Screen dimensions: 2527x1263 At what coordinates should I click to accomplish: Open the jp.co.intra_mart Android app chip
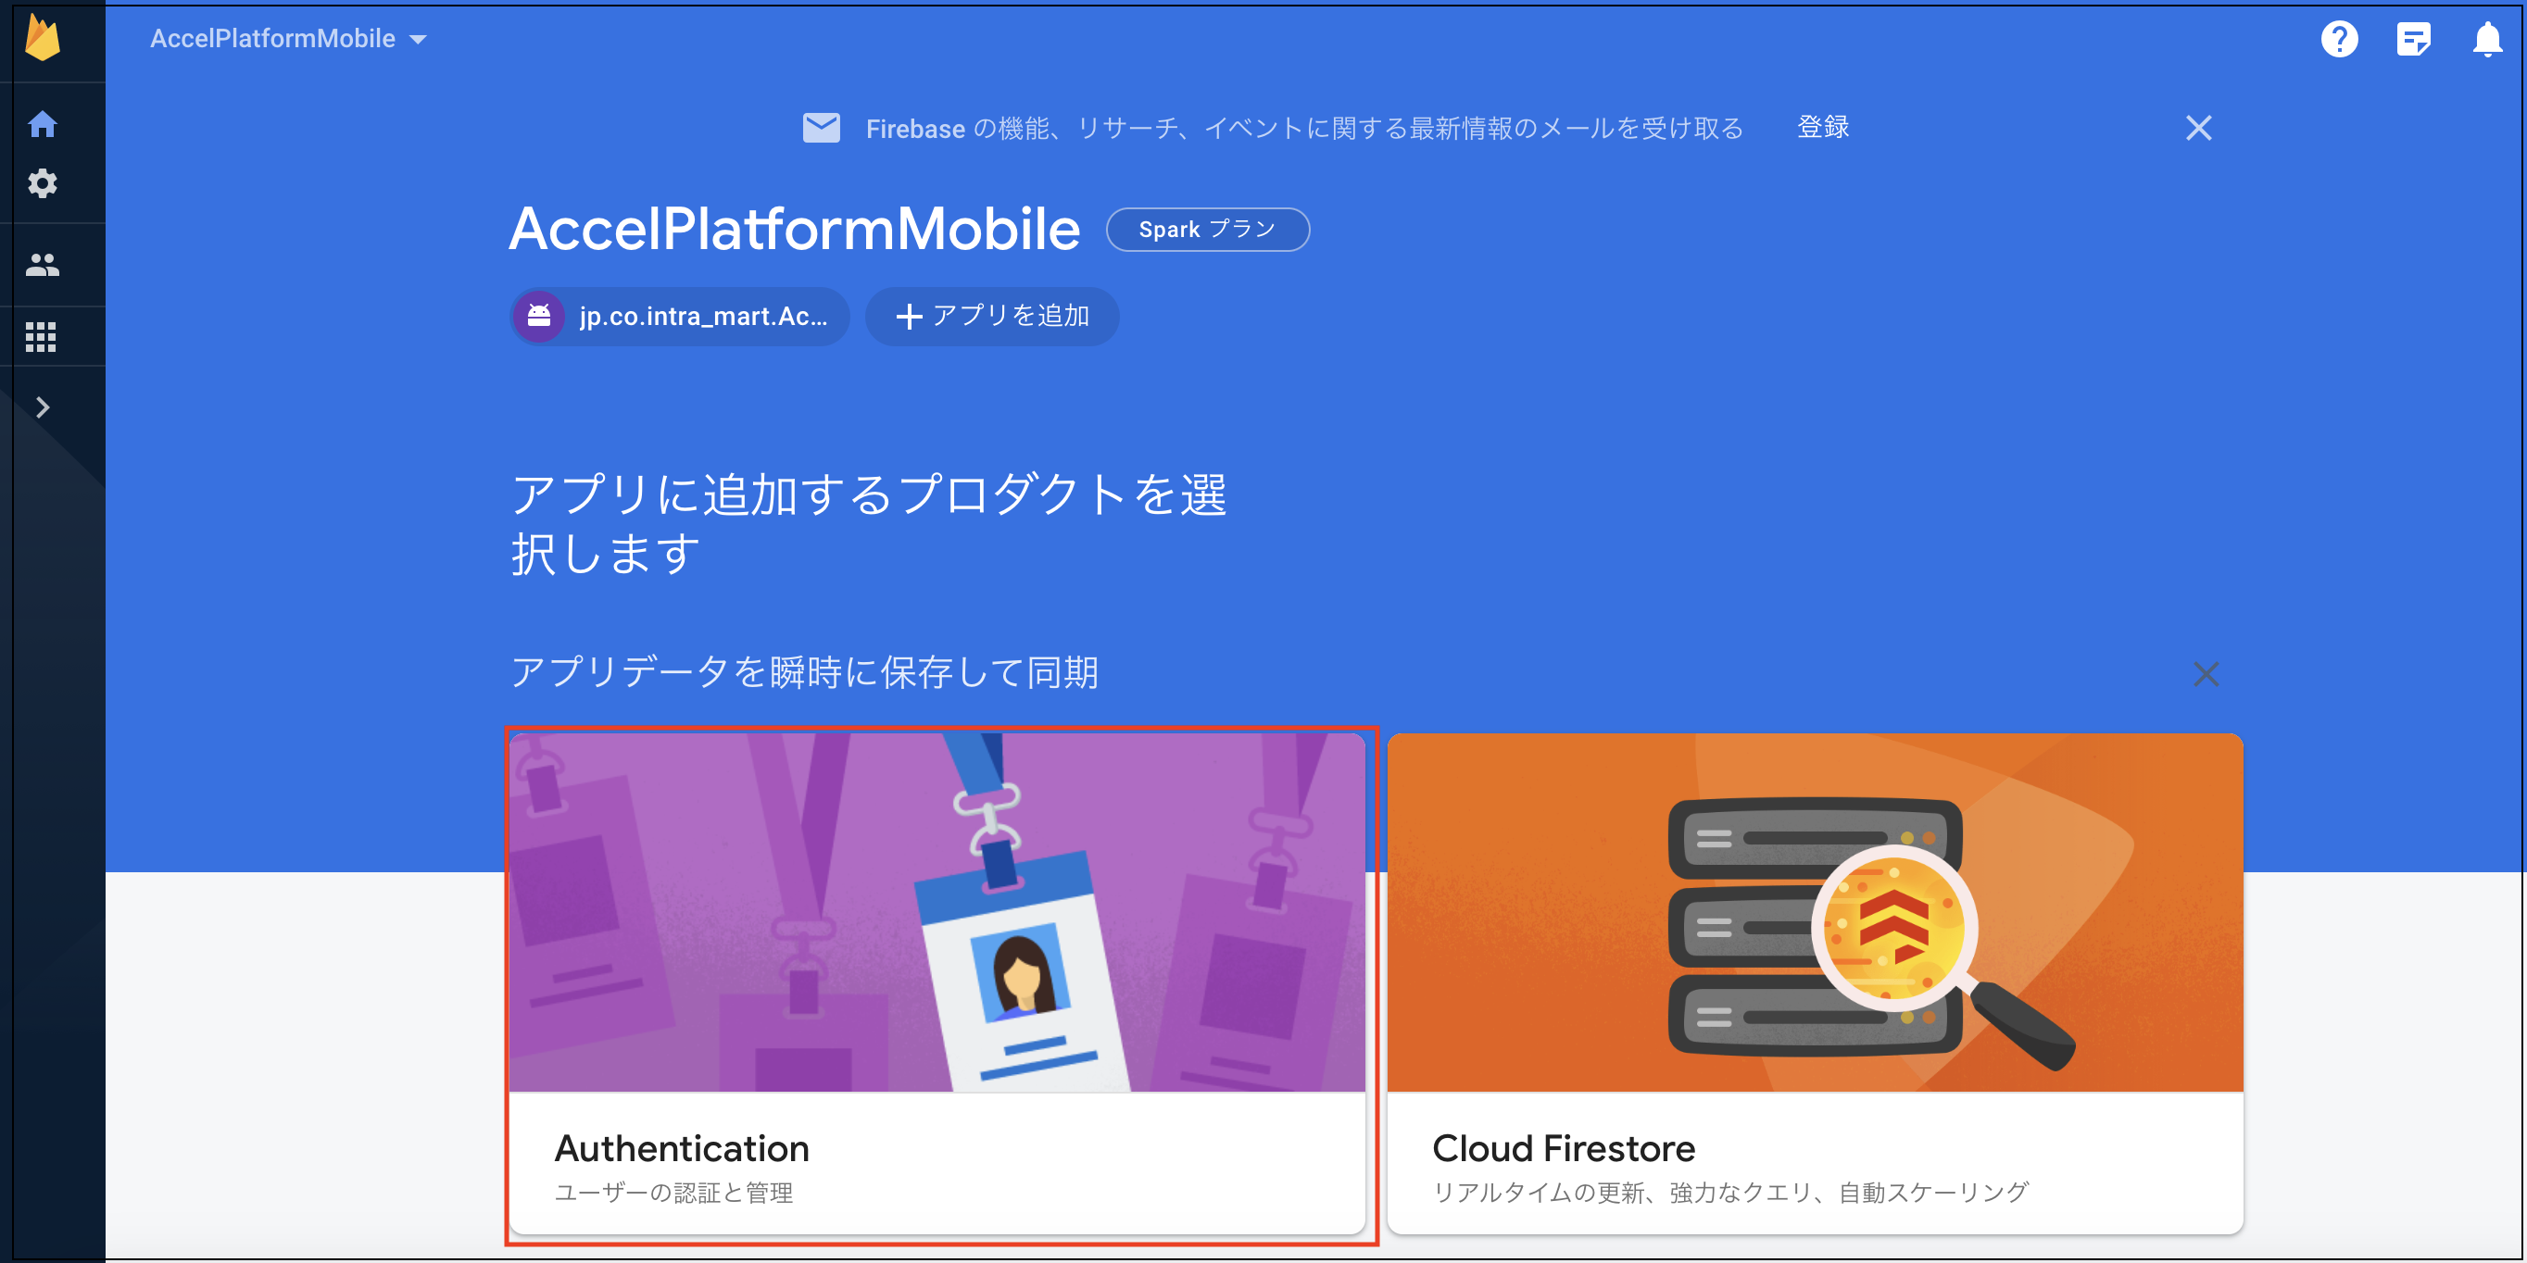[x=679, y=316]
